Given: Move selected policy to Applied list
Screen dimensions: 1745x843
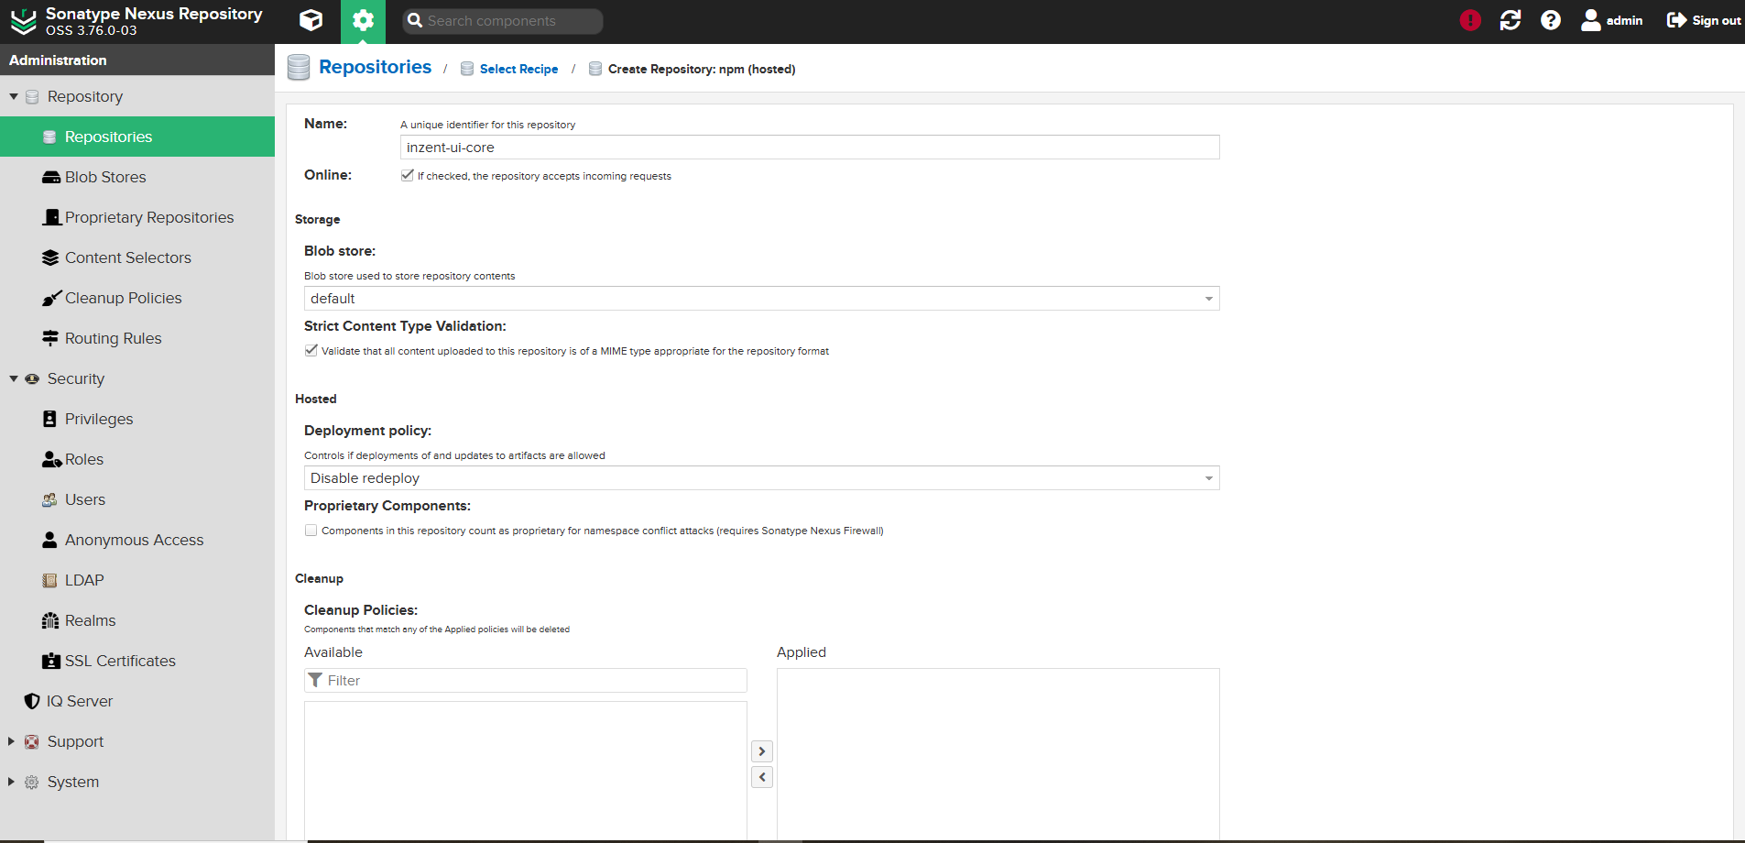Looking at the screenshot, I should [761, 750].
